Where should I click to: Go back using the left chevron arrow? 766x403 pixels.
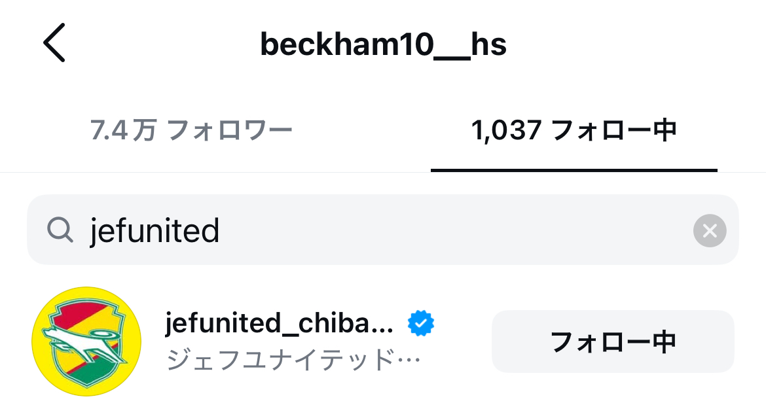tap(54, 43)
